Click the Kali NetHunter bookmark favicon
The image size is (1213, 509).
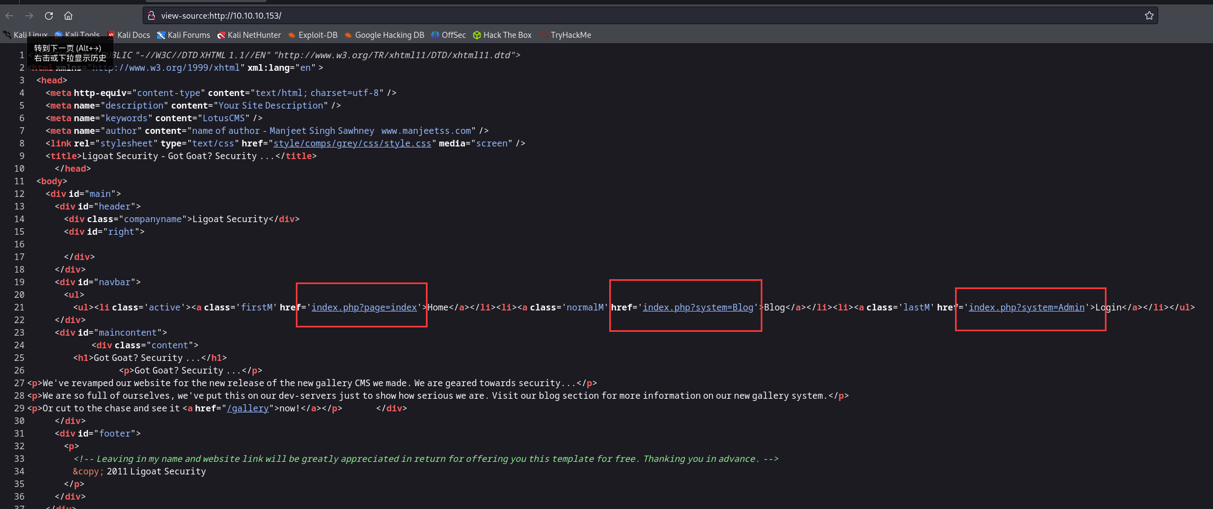pyautogui.click(x=221, y=35)
